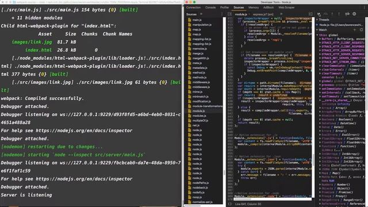Image resolution: width=368 pixels, height=207 pixels.
Task: Click merge.js in the navigator
Action: pos(198,53)
